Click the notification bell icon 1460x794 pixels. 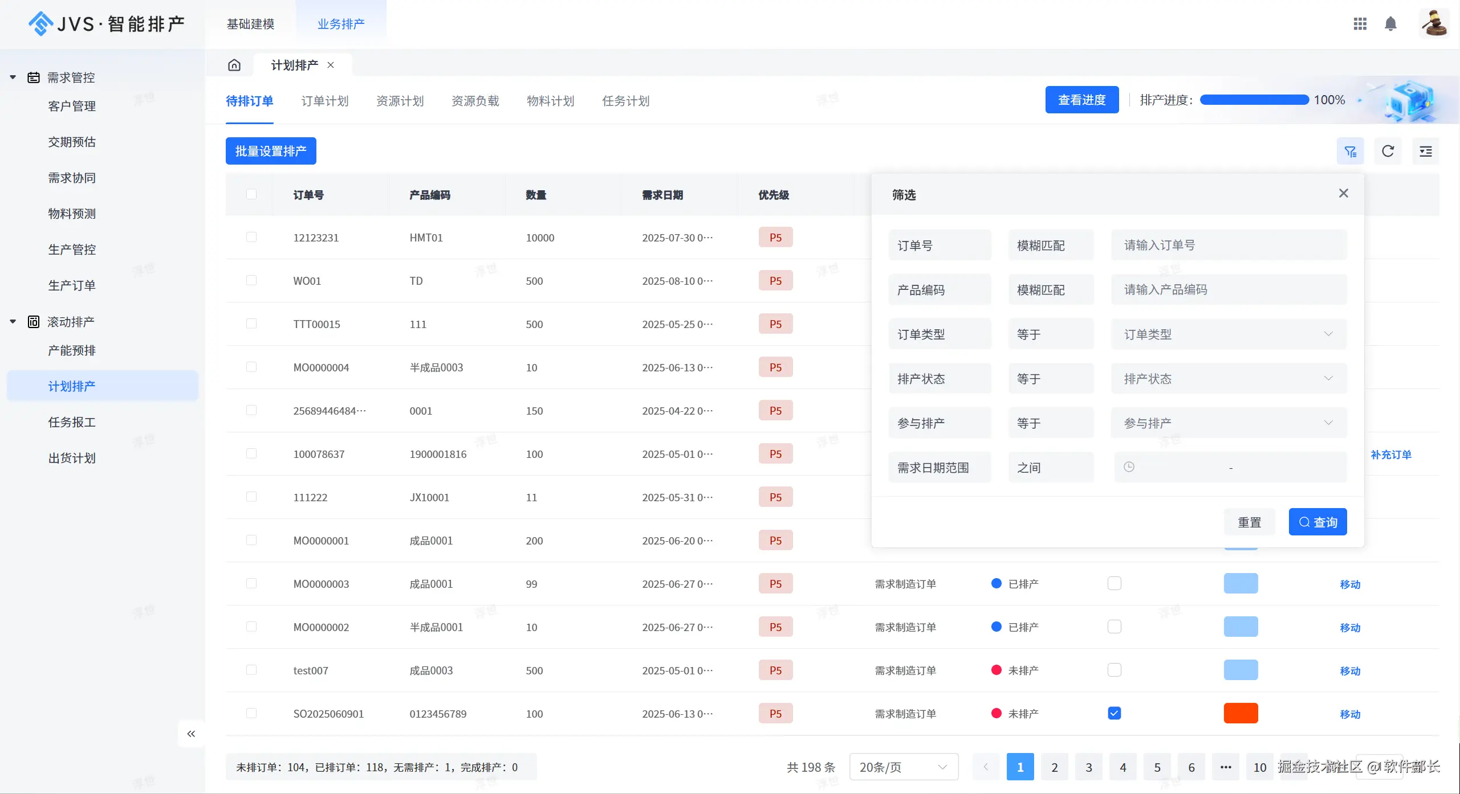coord(1390,24)
